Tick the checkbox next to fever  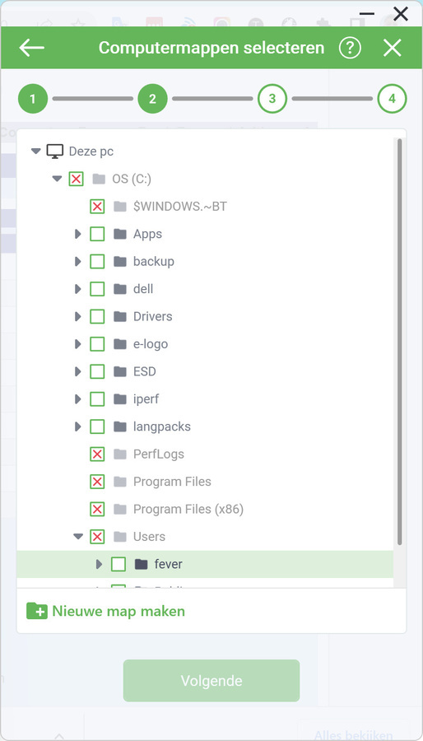119,564
